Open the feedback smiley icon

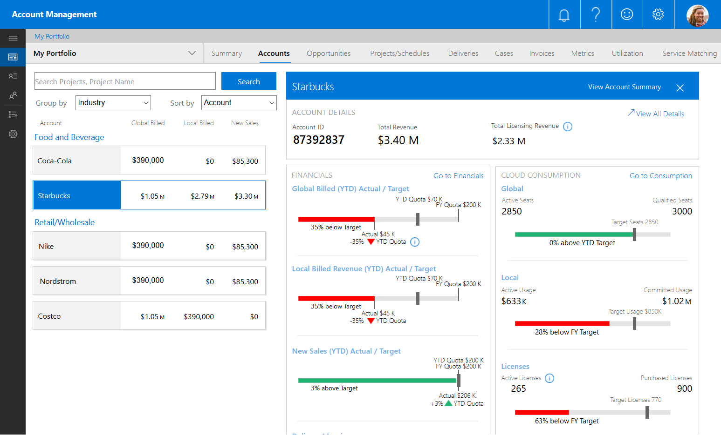pos(627,14)
